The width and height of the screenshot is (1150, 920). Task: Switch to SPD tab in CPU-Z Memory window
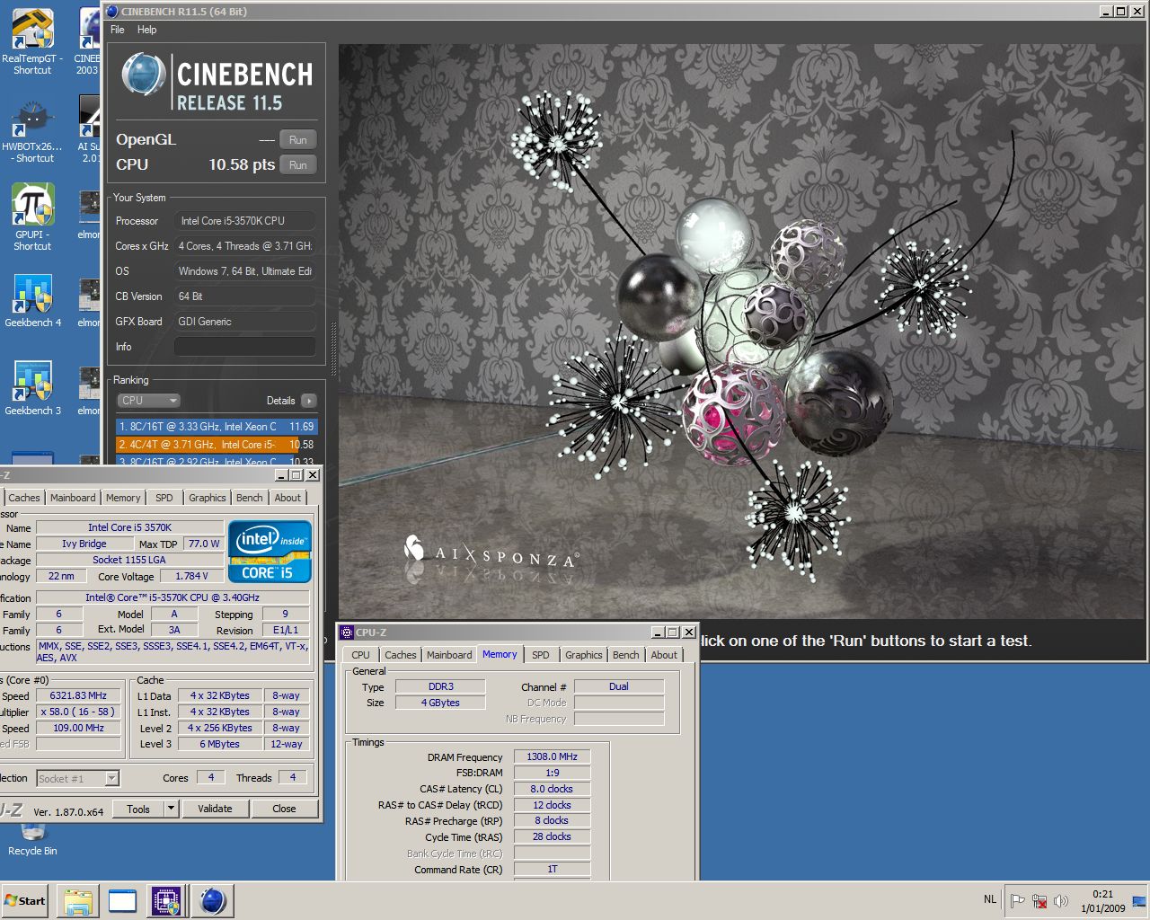[540, 655]
